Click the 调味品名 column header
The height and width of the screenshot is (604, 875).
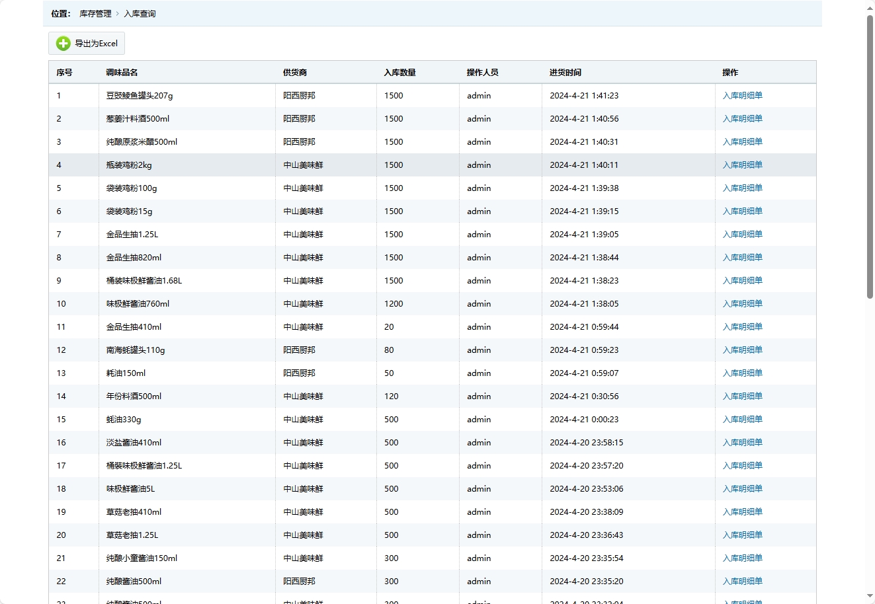(x=122, y=73)
